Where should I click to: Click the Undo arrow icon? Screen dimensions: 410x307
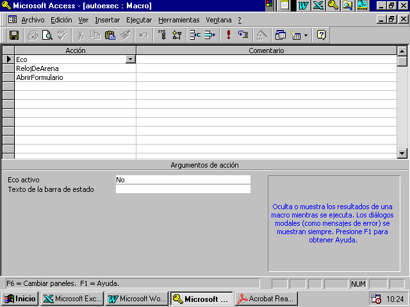143,35
